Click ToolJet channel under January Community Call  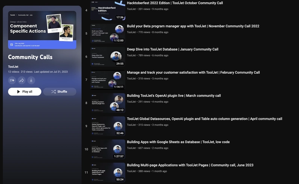[132, 55]
